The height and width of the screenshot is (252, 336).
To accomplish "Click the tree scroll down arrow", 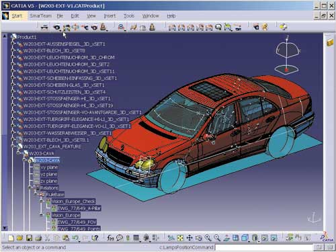I will 5,228.
